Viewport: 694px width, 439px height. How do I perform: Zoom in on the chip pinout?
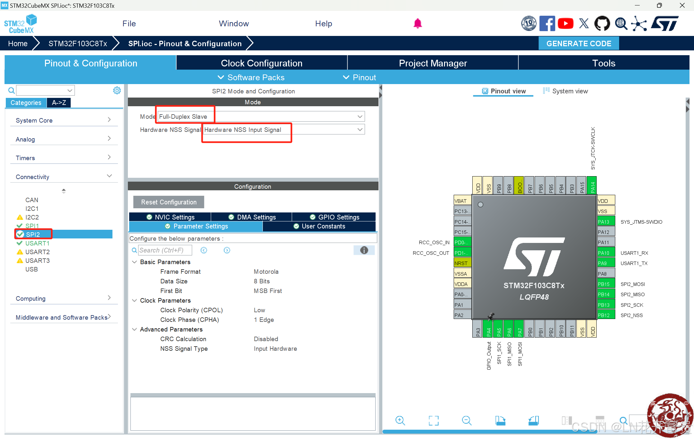400,420
